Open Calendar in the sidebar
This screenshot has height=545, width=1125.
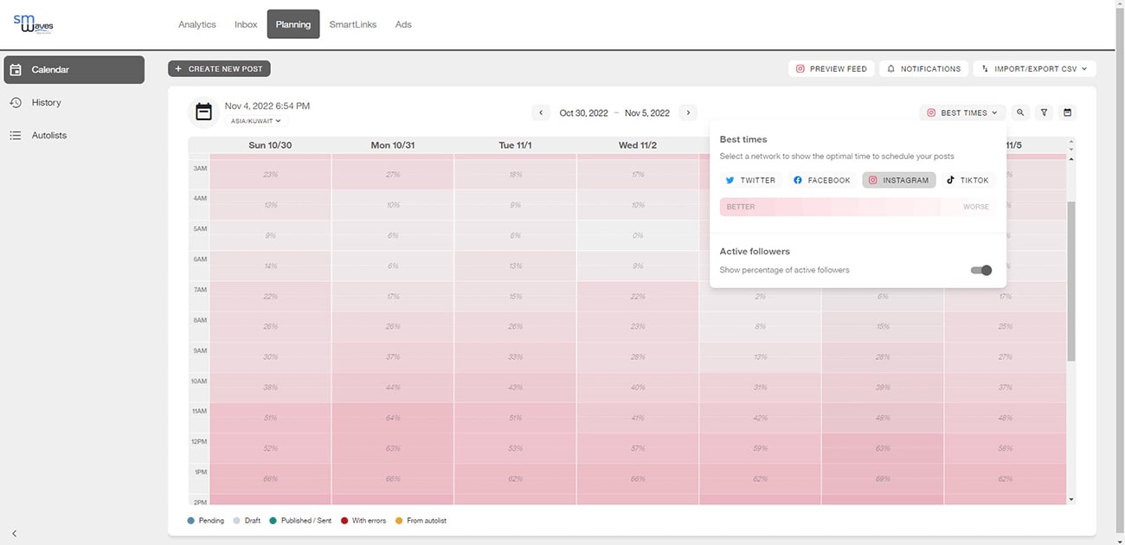74,70
